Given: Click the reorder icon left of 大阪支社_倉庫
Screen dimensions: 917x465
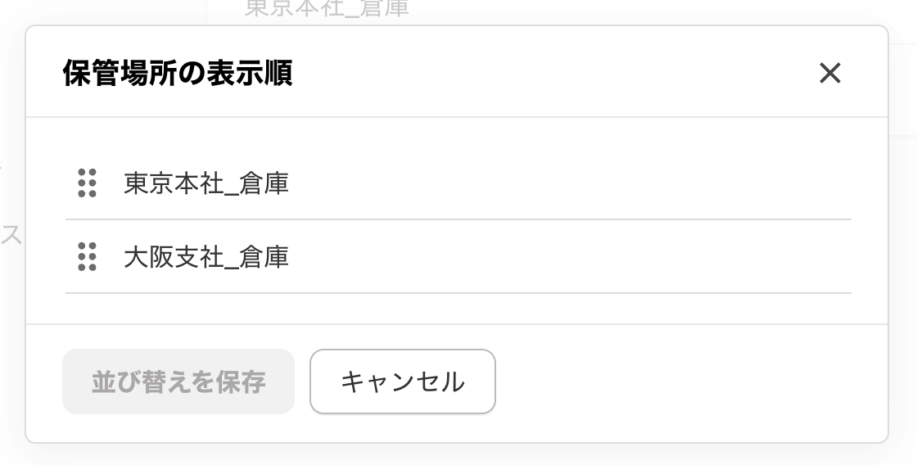Looking at the screenshot, I should pyautogui.click(x=87, y=257).
